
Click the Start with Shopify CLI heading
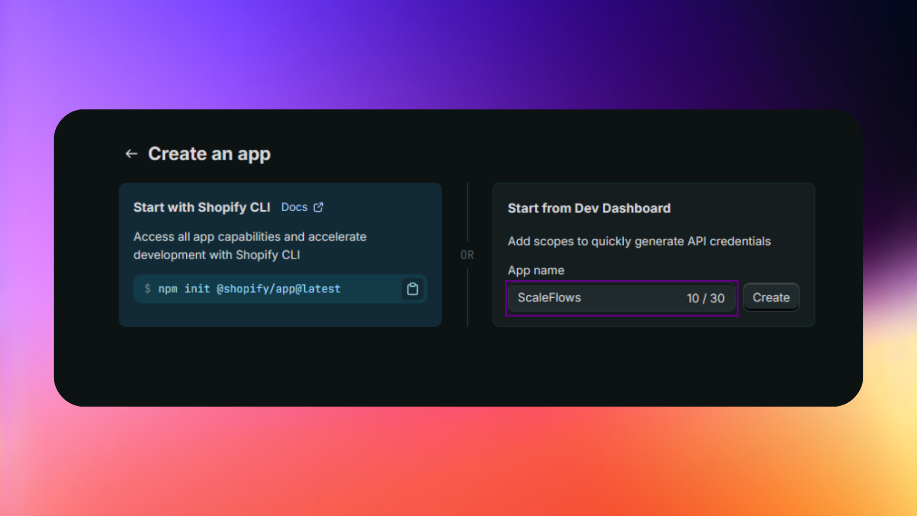[x=202, y=207]
